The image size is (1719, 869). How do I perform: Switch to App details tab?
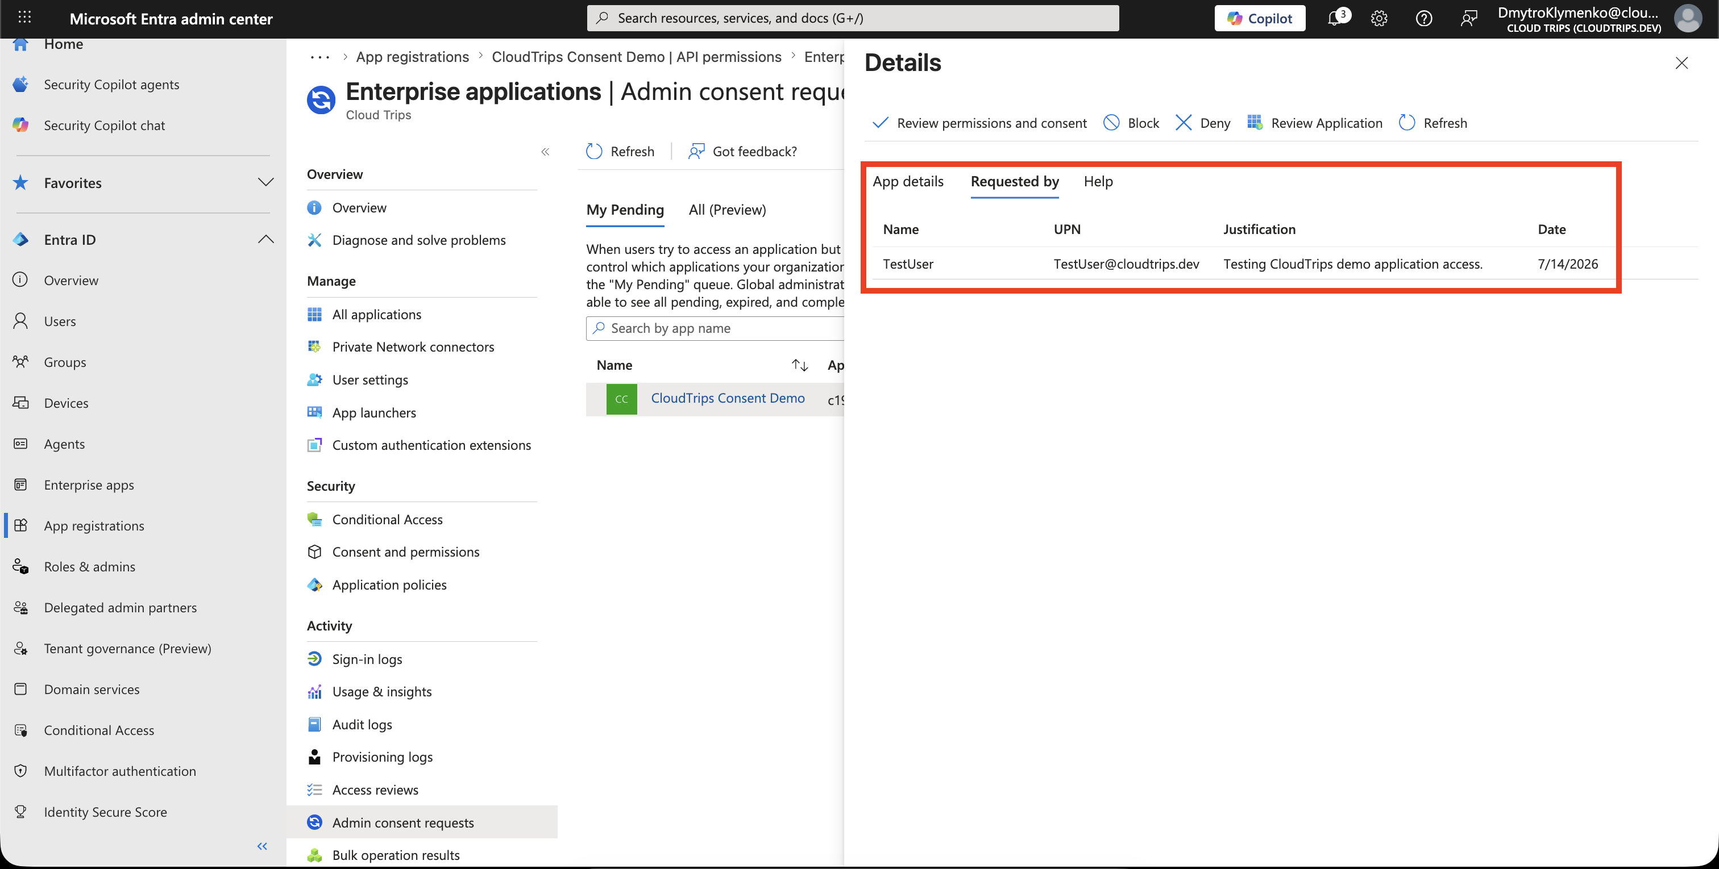908,181
